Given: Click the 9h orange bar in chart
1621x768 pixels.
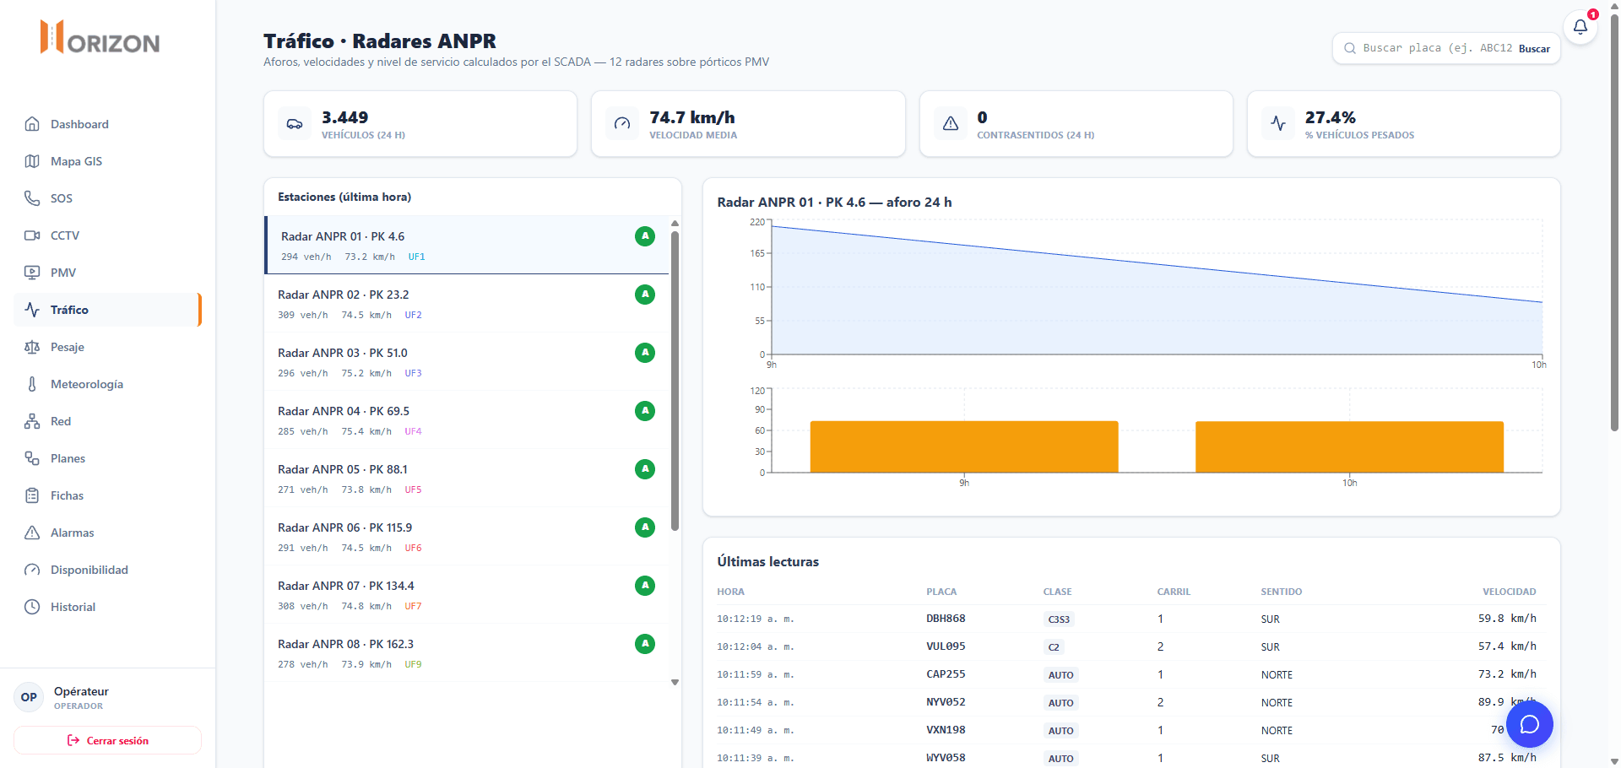Looking at the screenshot, I should (x=964, y=446).
